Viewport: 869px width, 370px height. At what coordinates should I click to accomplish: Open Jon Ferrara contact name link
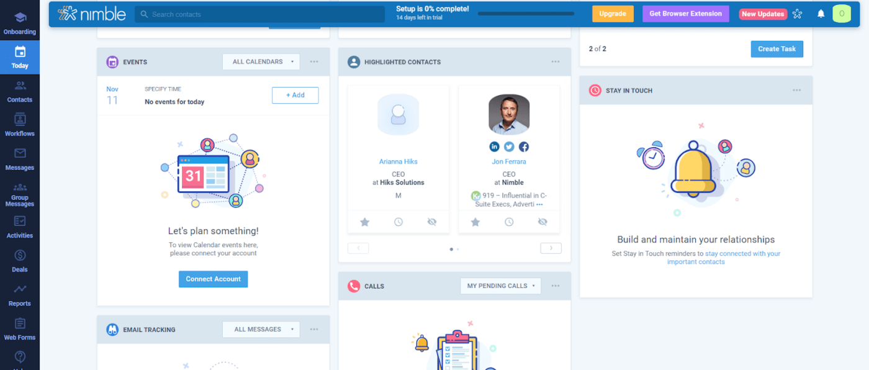pos(509,162)
